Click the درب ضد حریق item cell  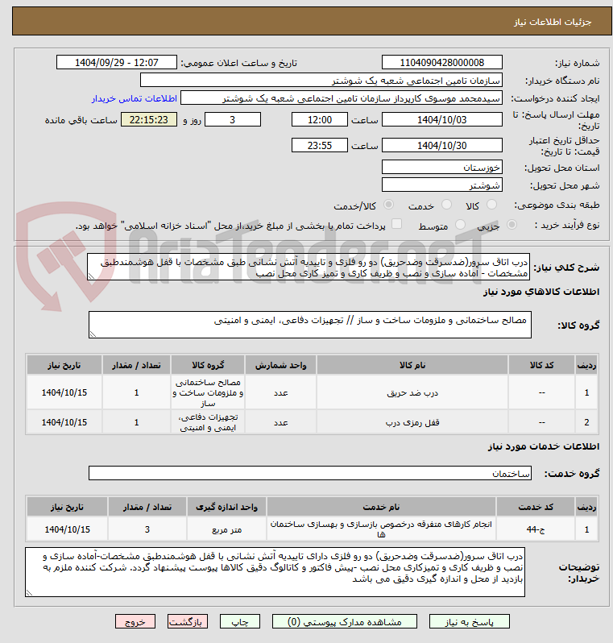tap(412, 392)
